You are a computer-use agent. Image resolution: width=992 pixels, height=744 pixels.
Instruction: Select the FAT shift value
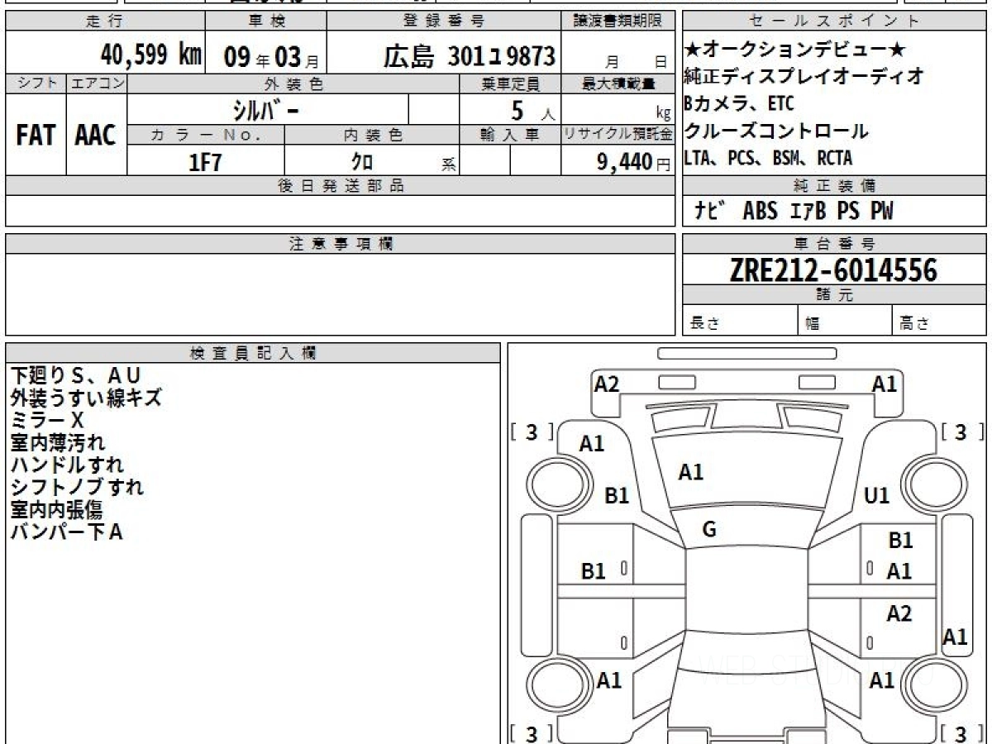(36, 136)
